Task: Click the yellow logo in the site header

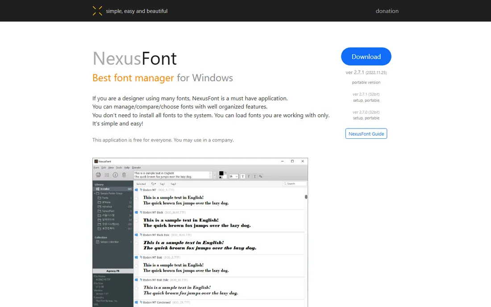Action: 97,11
